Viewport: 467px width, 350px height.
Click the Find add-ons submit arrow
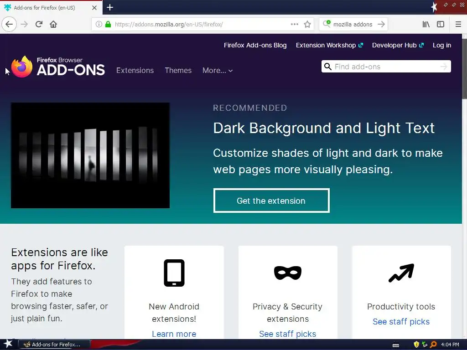[x=444, y=67]
